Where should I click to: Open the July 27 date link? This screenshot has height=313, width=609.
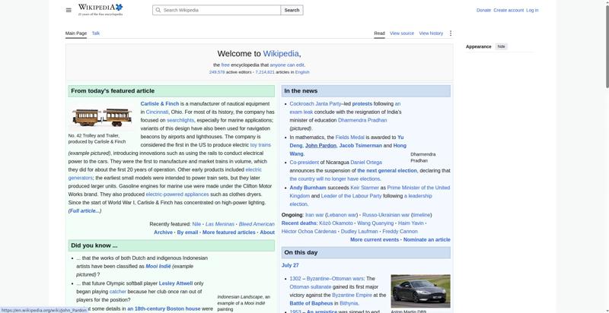coord(290,266)
